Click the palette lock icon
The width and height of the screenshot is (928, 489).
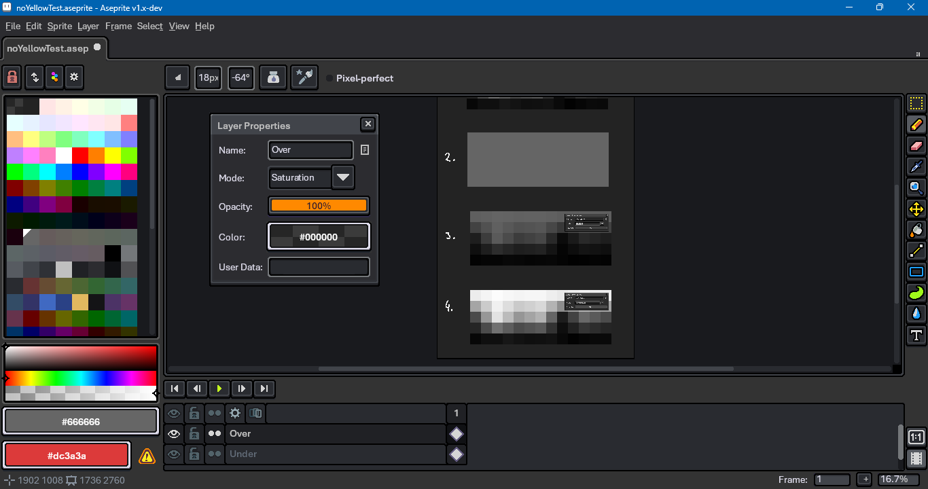pos(12,77)
